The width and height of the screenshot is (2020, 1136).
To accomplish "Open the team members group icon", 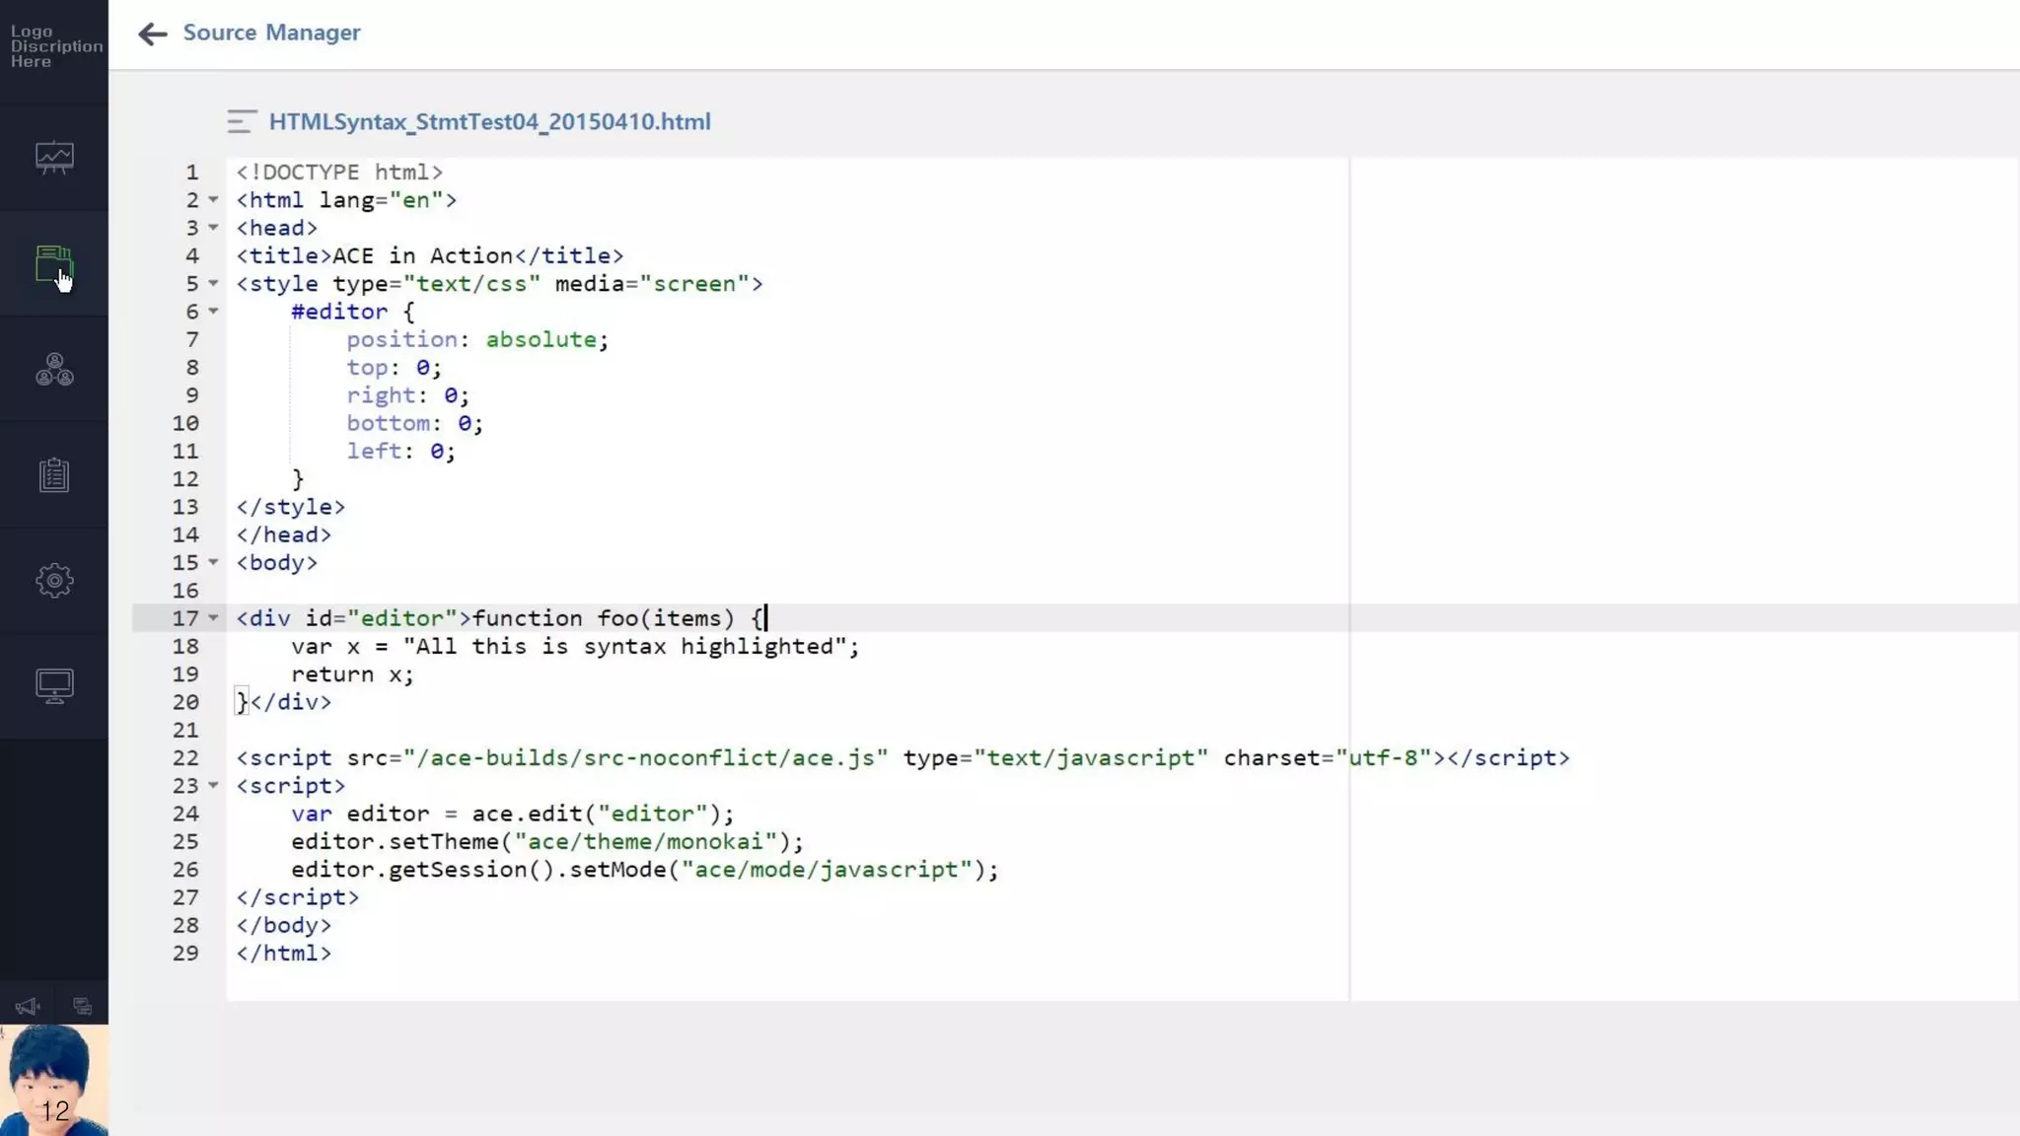I will coord(54,370).
